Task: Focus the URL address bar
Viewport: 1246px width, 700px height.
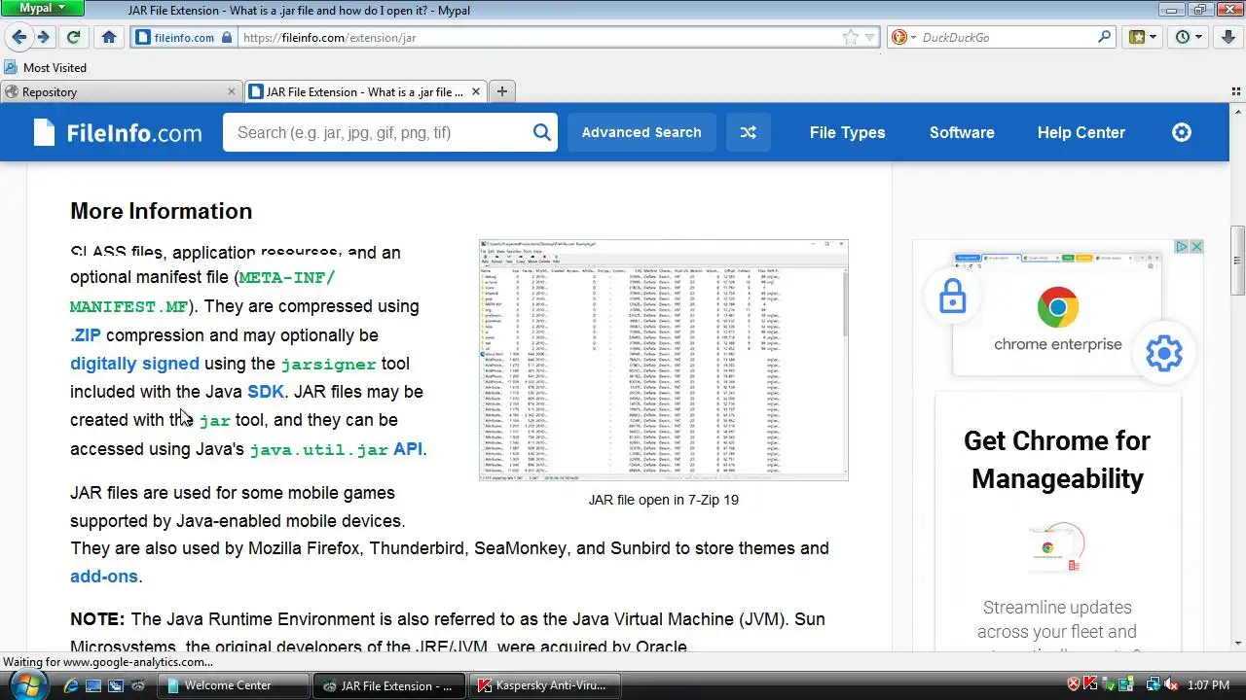Action: point(540,38)
